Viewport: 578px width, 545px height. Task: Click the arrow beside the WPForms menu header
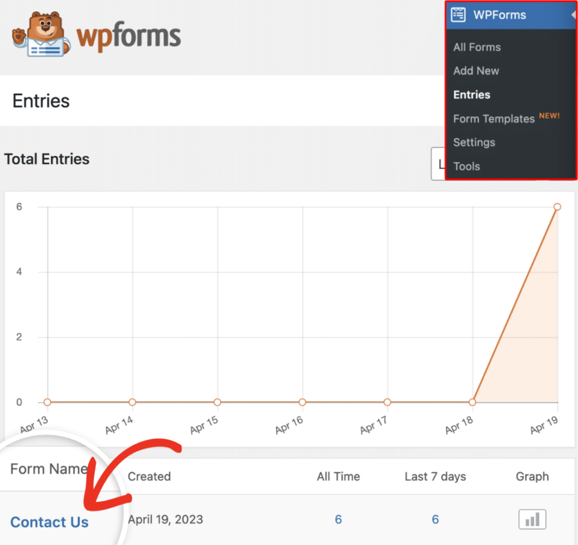click(x=573, y=15)
